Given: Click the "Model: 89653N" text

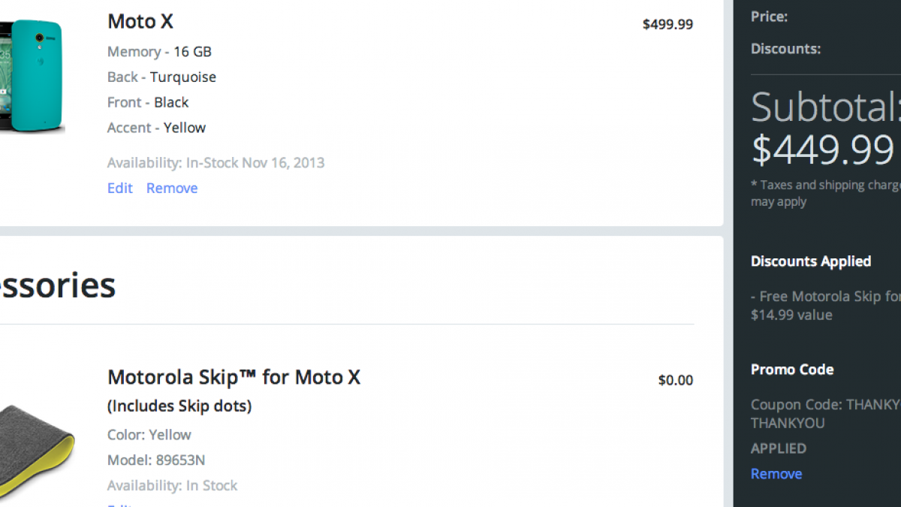Looking at the screenshot, I should point(156,460).
